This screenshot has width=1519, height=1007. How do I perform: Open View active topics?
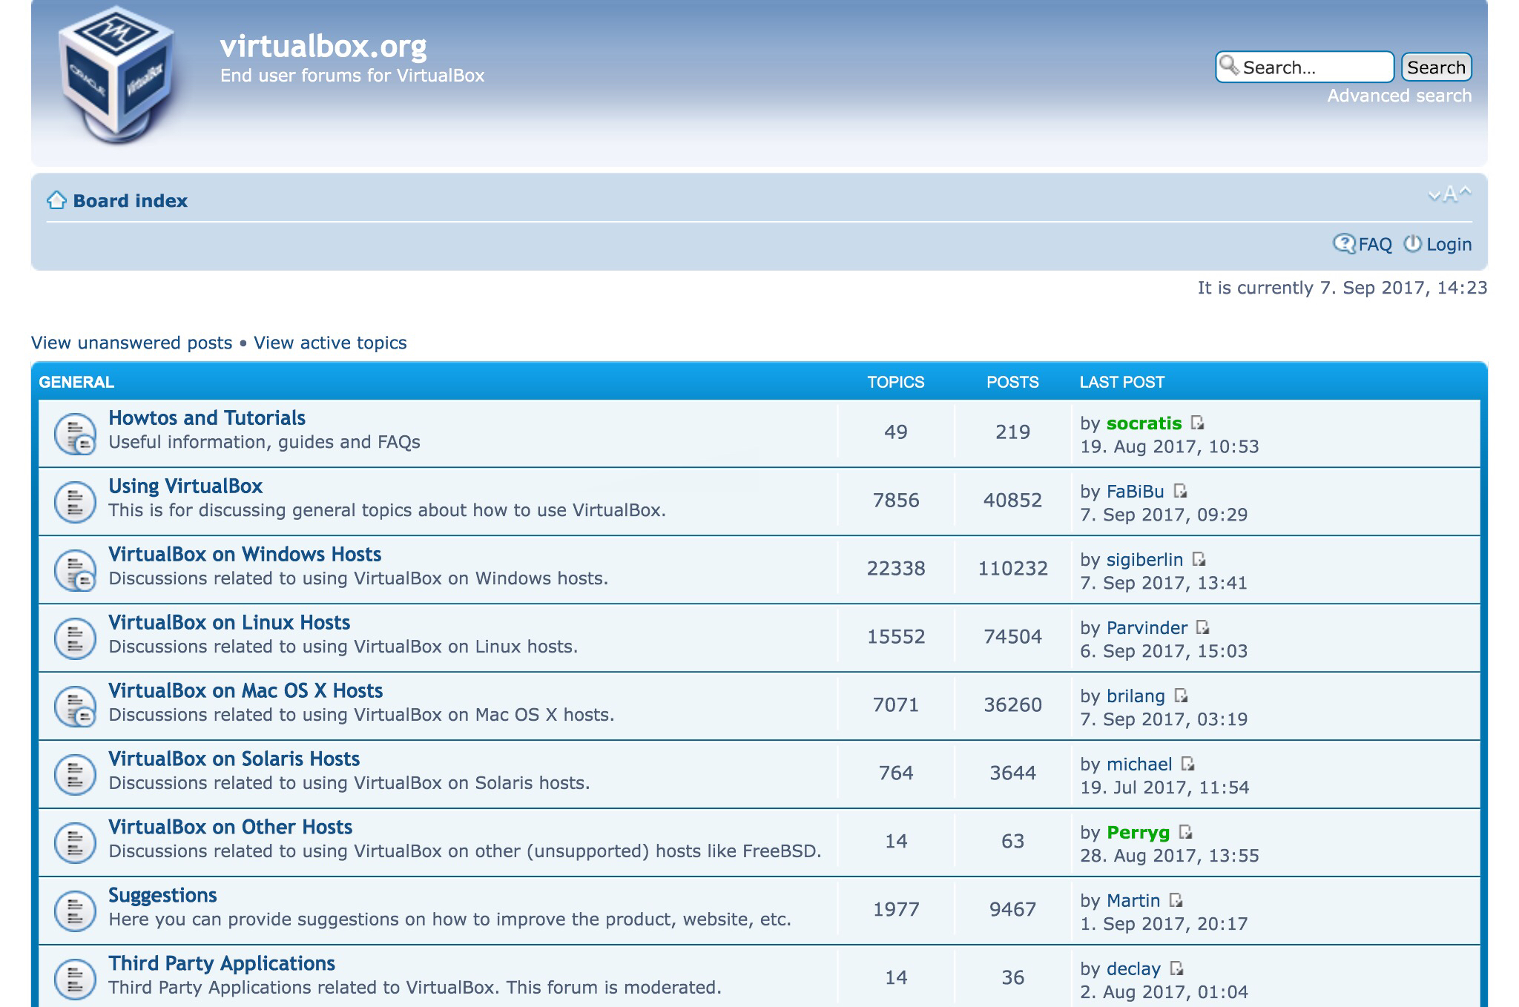click(x=330, y=343)
